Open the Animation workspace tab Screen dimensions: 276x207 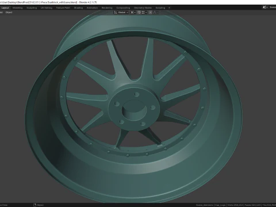tap(92, 8)
